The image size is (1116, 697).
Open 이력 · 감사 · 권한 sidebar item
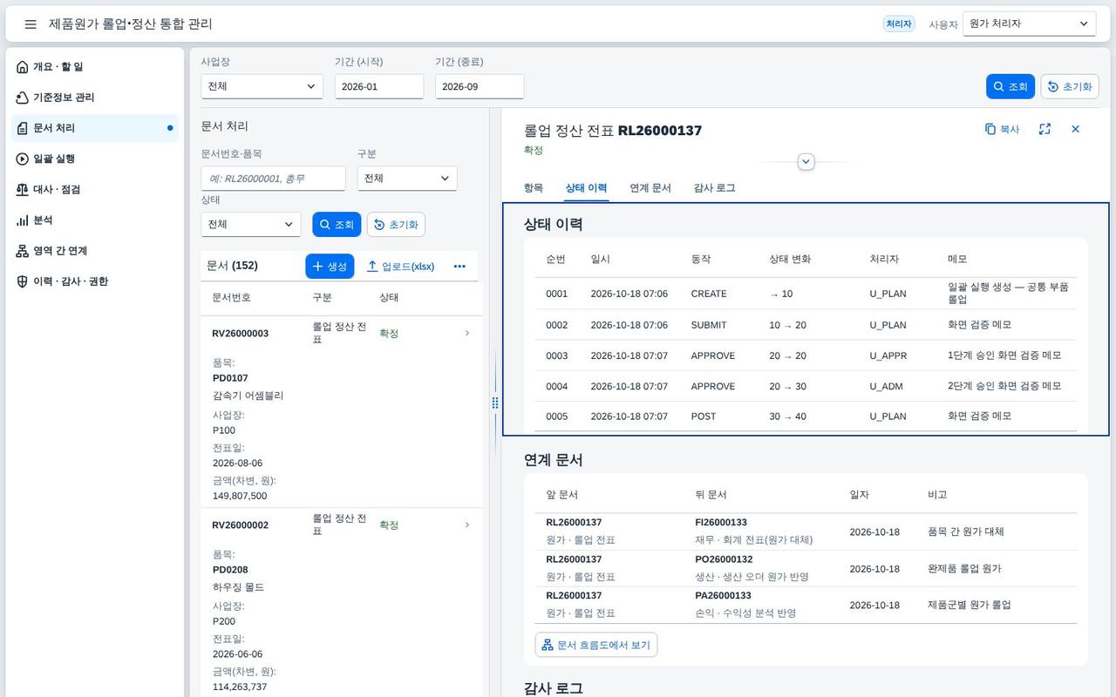[94, 281]
